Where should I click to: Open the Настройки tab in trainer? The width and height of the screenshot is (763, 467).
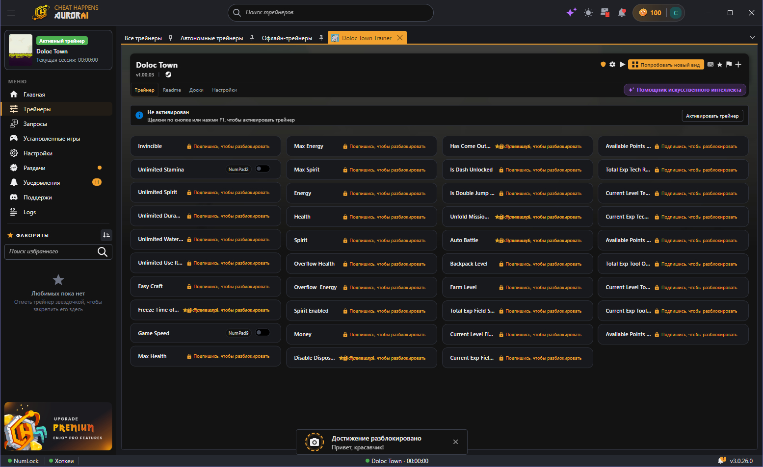pyautogui.click(x=224, y=90)
